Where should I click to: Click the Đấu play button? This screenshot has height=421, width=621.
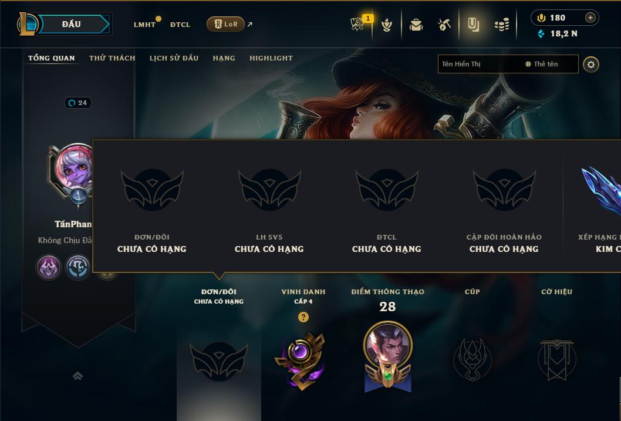pos(72,24)
